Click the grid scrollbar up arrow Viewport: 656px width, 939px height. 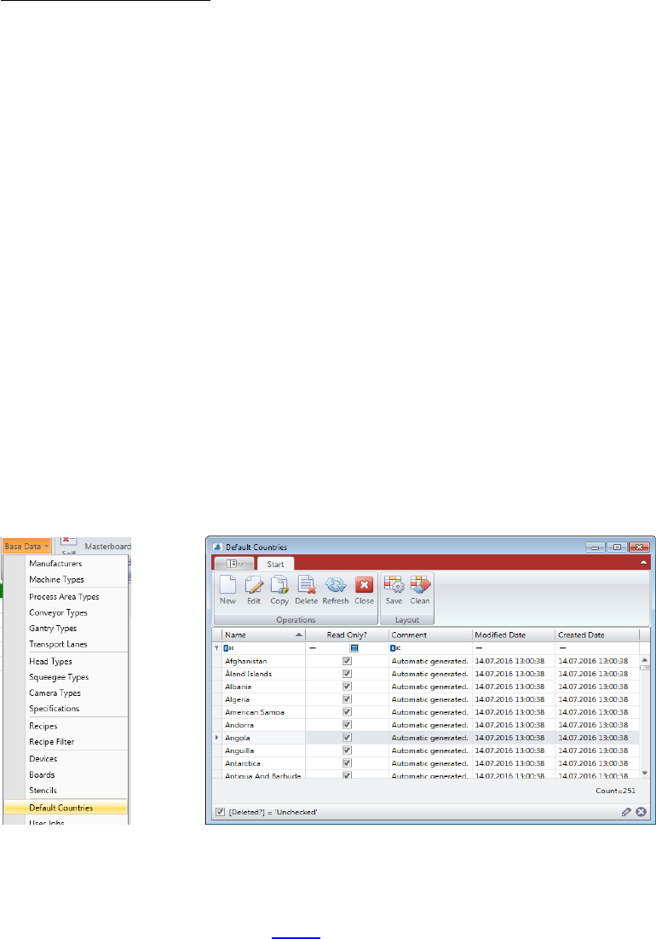pos(645,660)
